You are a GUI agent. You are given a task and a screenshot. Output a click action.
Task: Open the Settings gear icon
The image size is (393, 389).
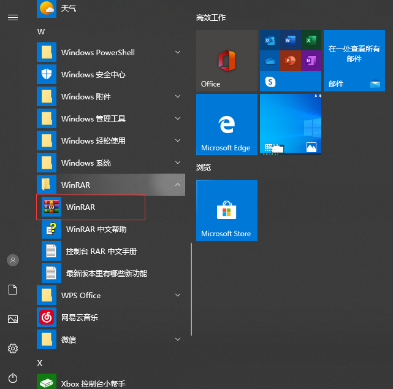13,349
